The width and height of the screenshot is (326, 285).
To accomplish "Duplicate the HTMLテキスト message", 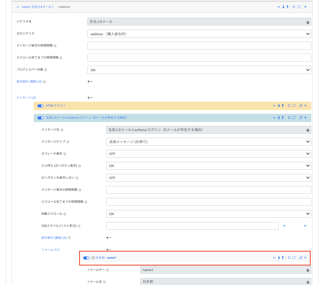I will (301, 106).
